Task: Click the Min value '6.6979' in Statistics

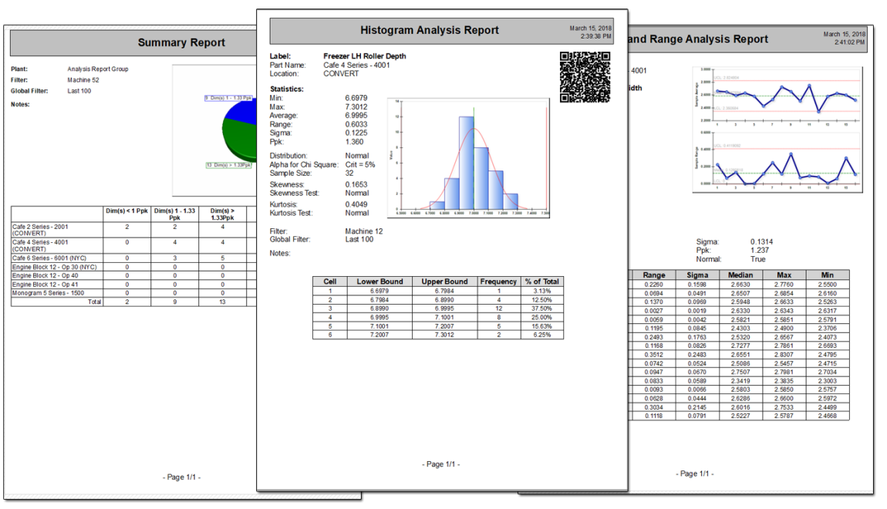Action: (x=356, y=98)
